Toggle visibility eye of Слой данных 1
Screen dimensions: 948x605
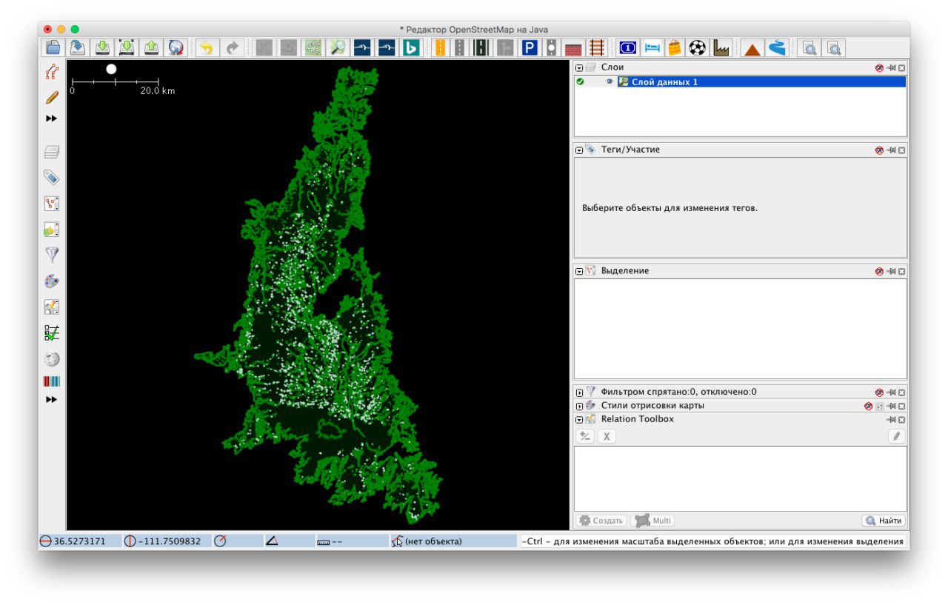(x=610, y=82)
